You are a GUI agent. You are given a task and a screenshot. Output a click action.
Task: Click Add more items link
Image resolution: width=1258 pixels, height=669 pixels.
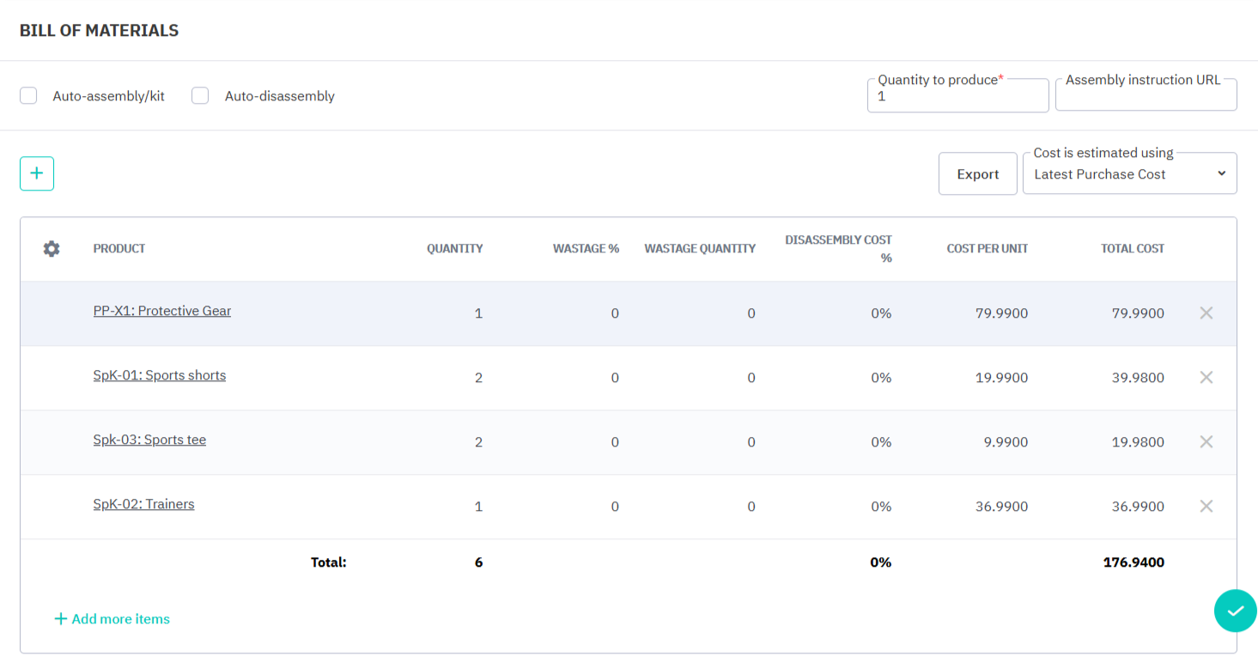coord(112,619)
